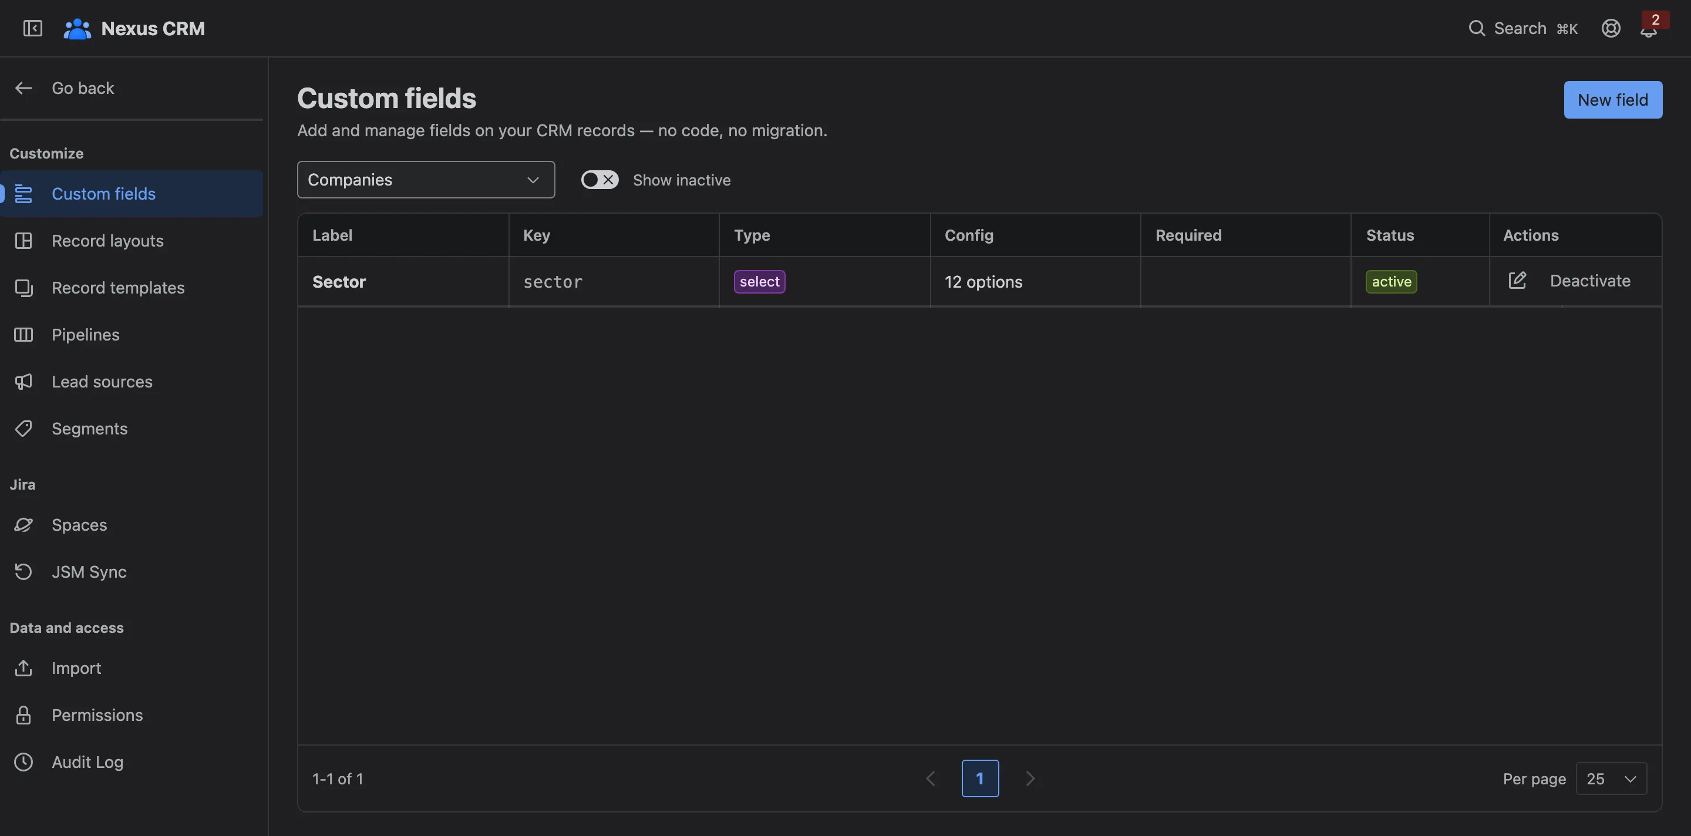Open JSM Sync menu item
The height and width of the screenshot is (836, 1691).
(132, 572)
